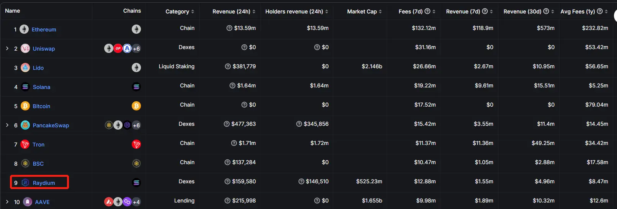
Task: Click the Tron chain icon in Chains column
Action: (136, 144)
